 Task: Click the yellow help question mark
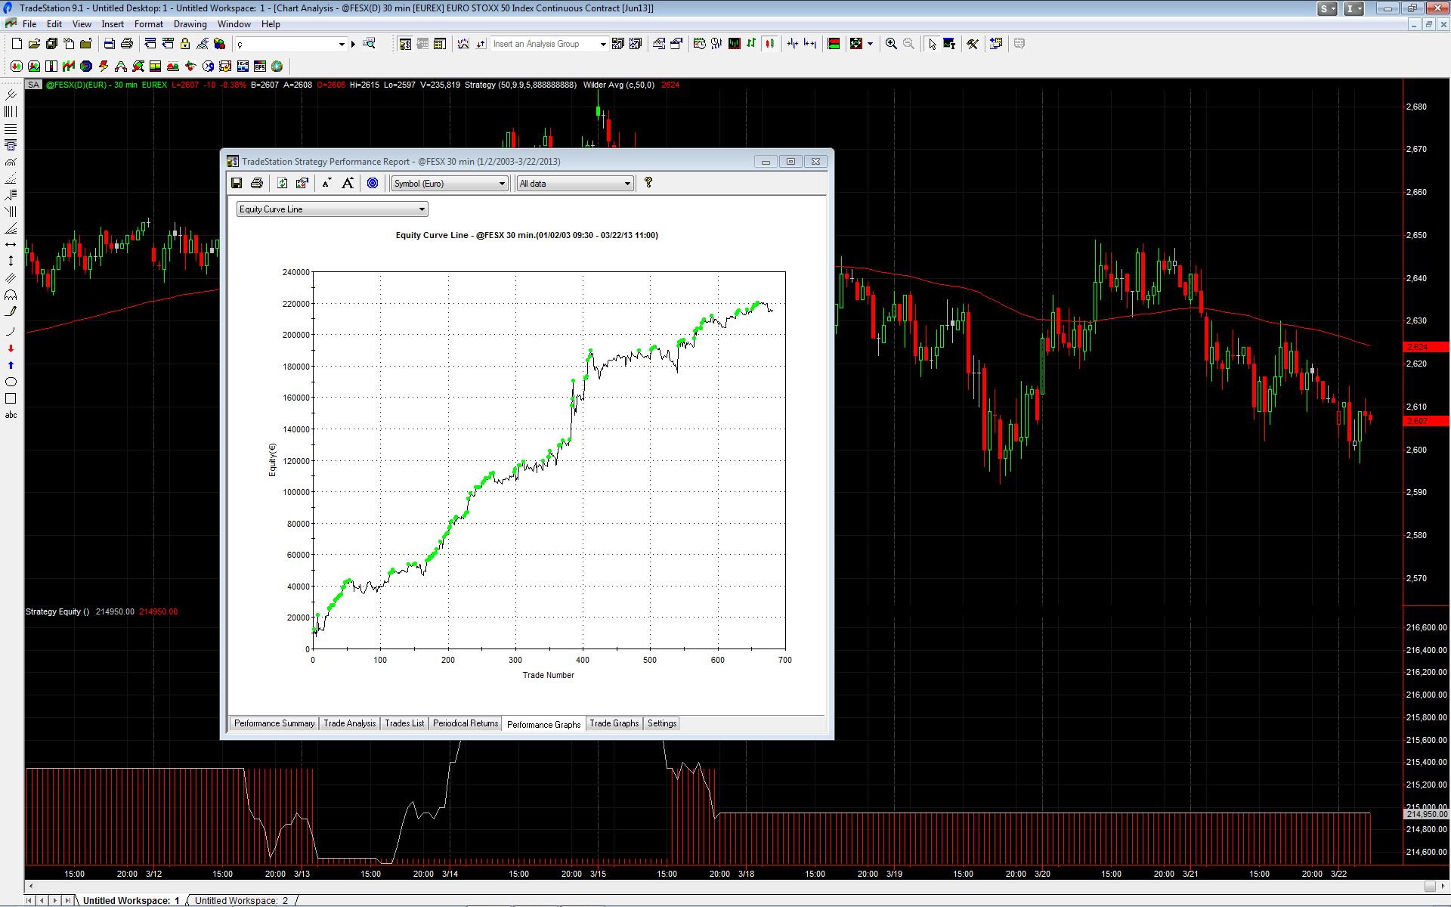point(648,182)
